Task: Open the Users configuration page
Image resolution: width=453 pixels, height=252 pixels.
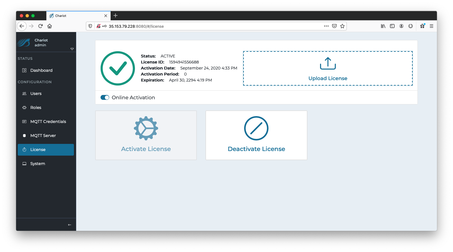Action: coord(46,94)
